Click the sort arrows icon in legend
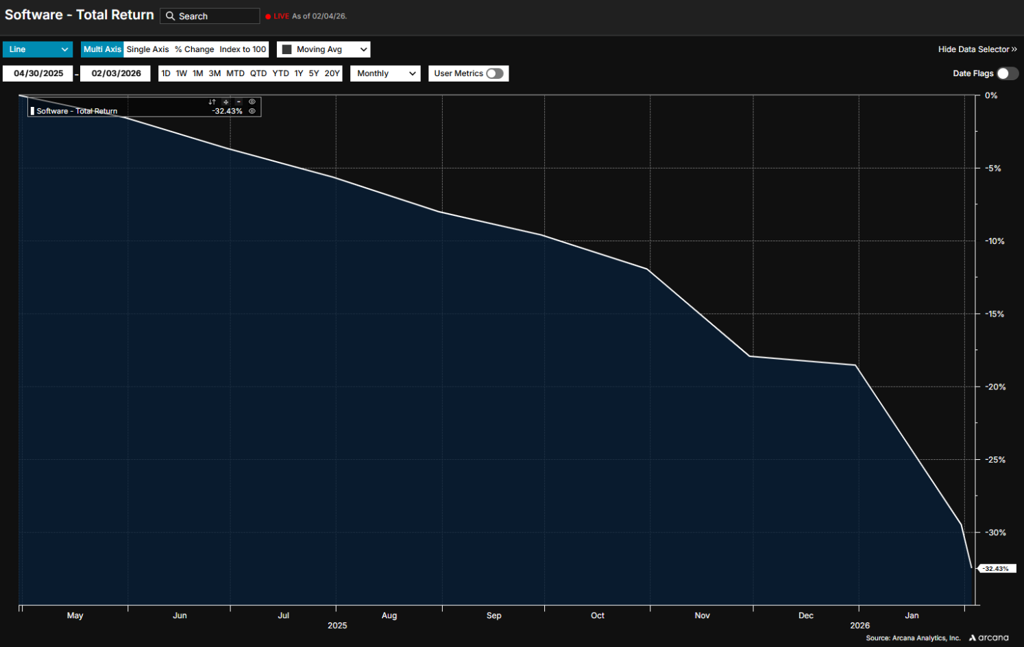 [212, 102]
